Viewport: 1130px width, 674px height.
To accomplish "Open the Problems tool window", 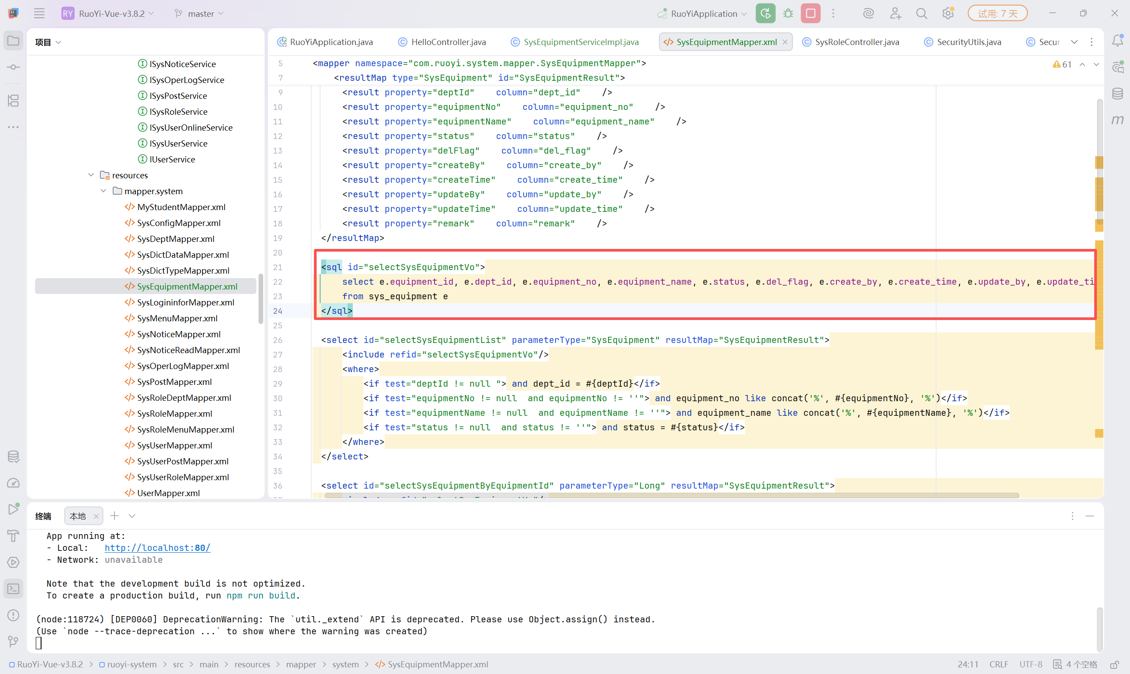I will click(x=13, y=615).
